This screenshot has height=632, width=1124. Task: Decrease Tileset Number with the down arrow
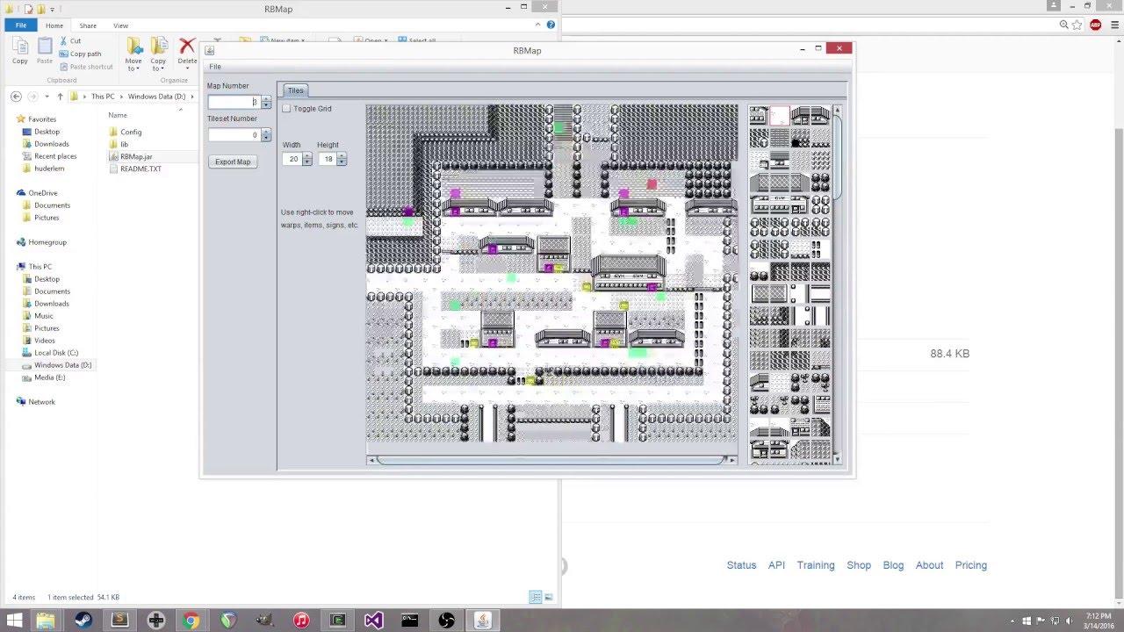[266, 139]
